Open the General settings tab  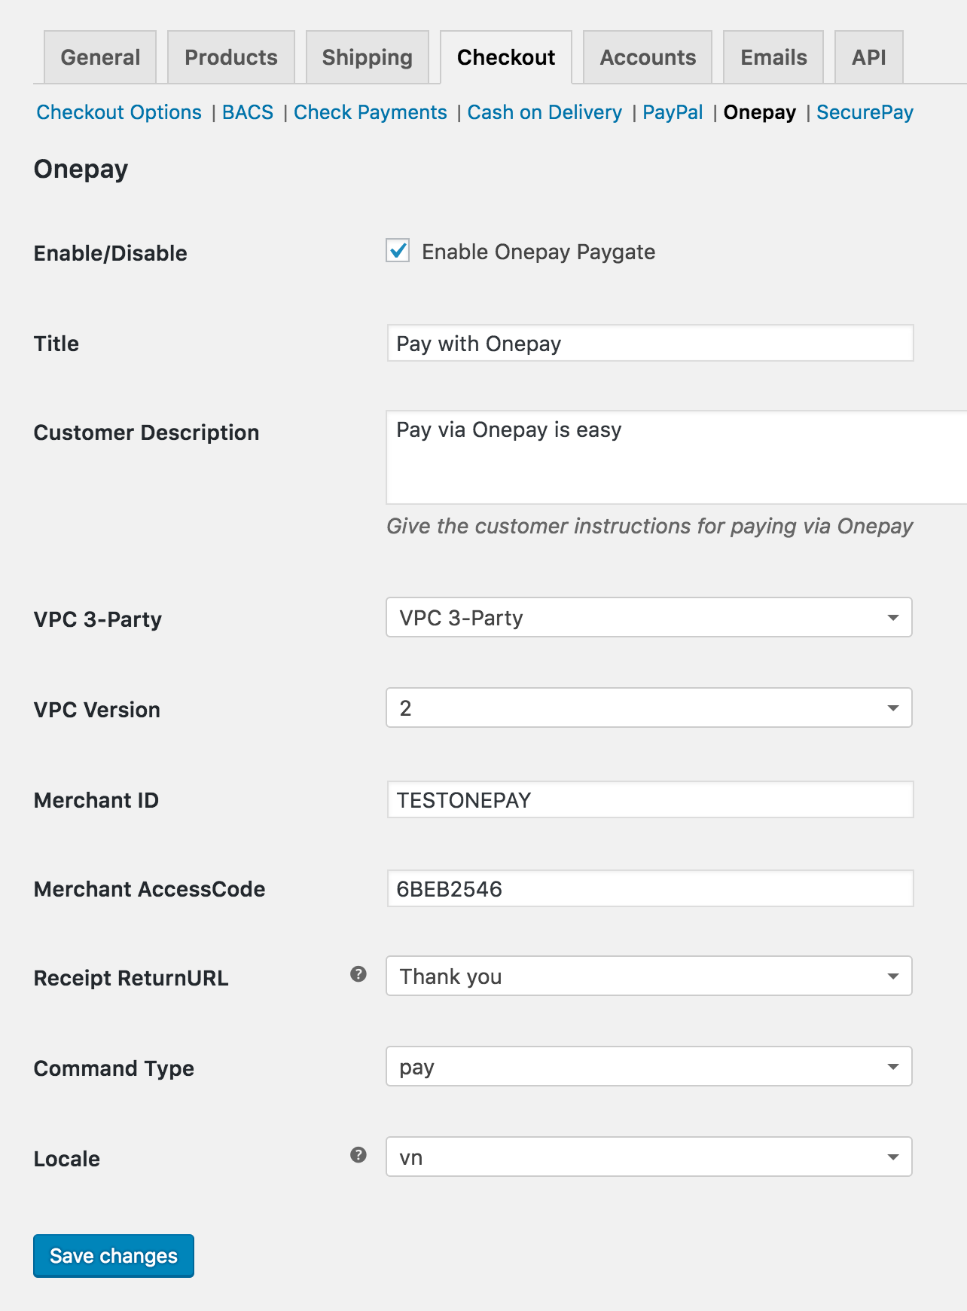pos(100,57)
